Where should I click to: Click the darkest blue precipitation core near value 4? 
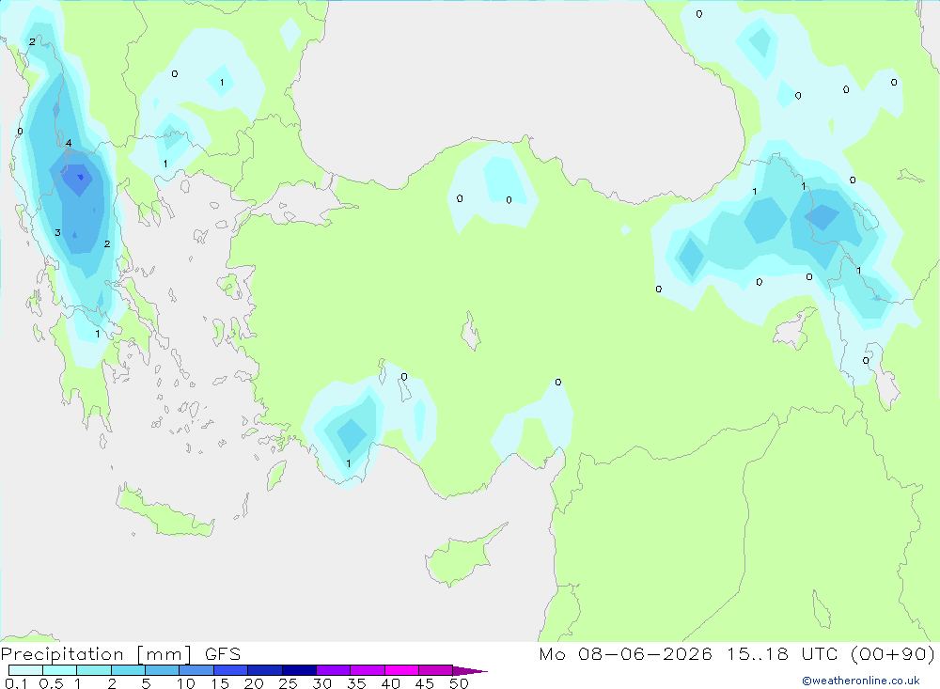(80, 178)
